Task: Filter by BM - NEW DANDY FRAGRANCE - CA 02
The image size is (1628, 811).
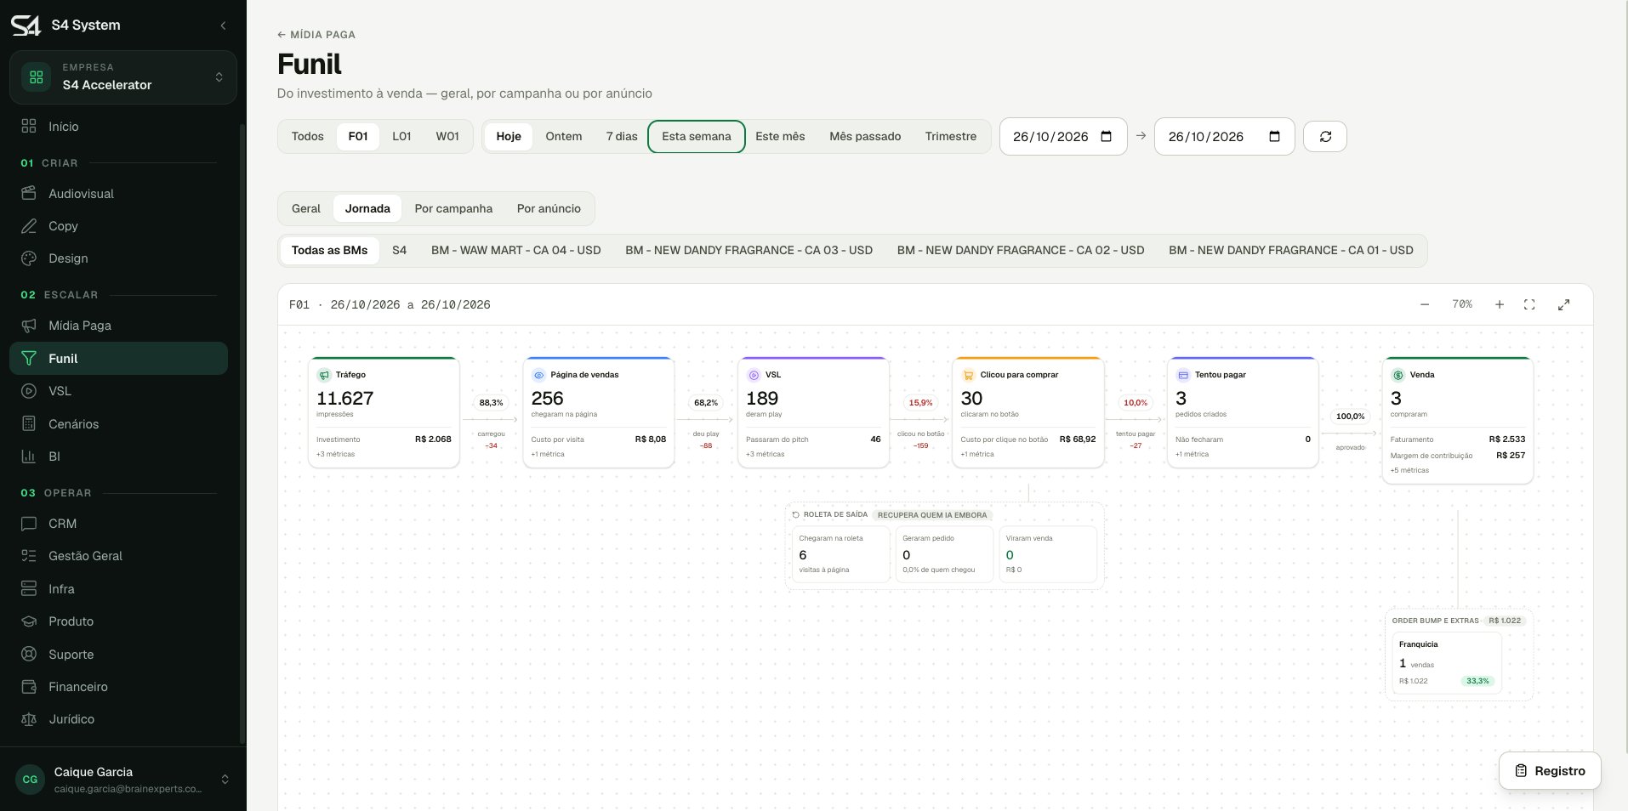Action: point(1021,250)
